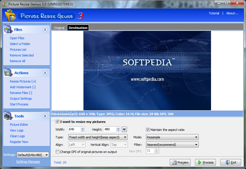Choose Select a Folder
The image size is (246, 169).
(x=20, y=44)
